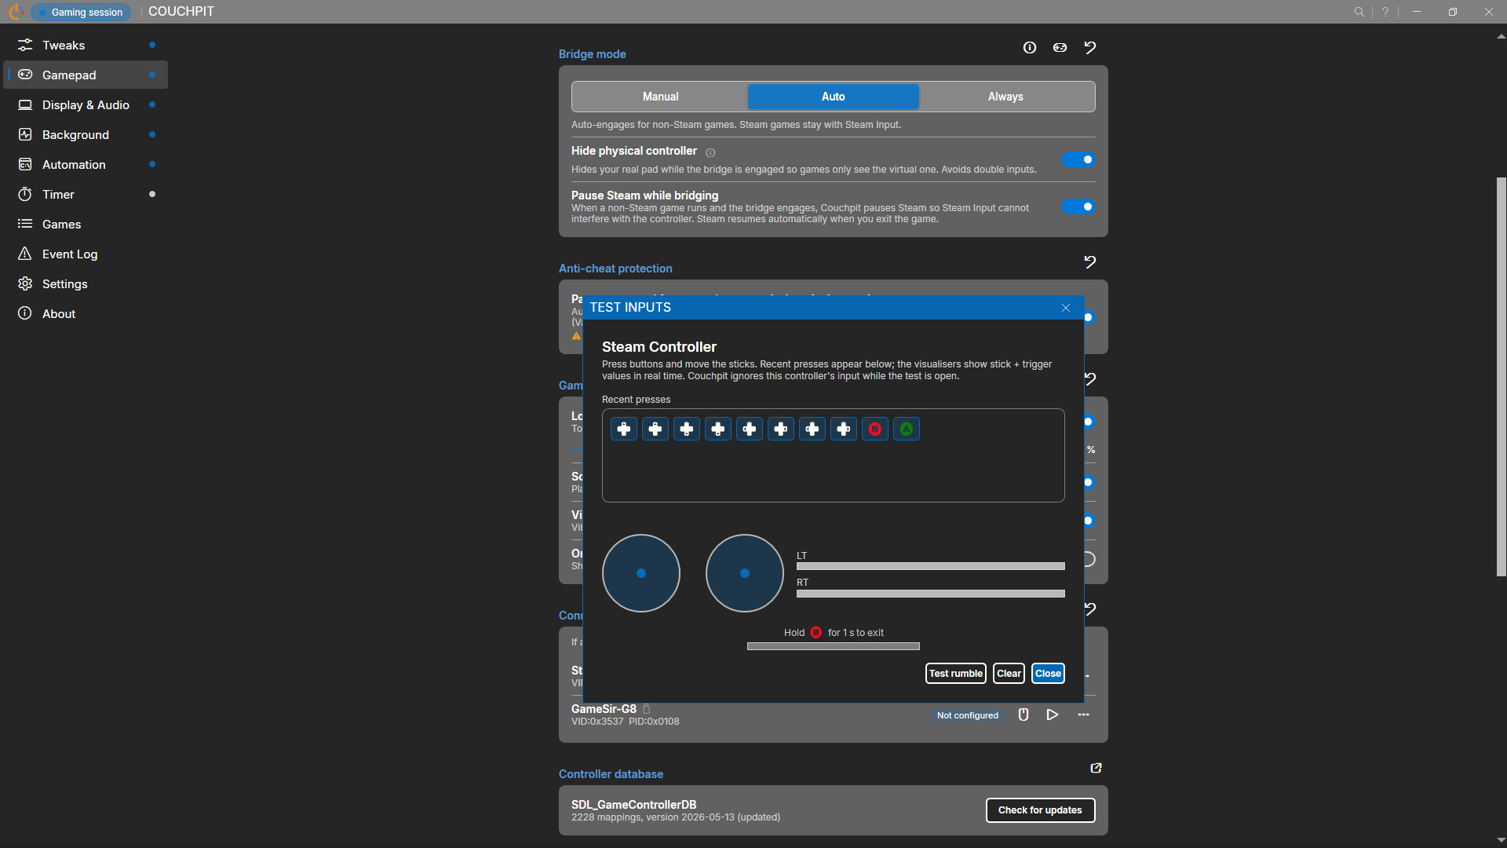This screenshot has width=1507, height=848.
Task: Close Test Inputs dialog with the X
Action: 1066,308
